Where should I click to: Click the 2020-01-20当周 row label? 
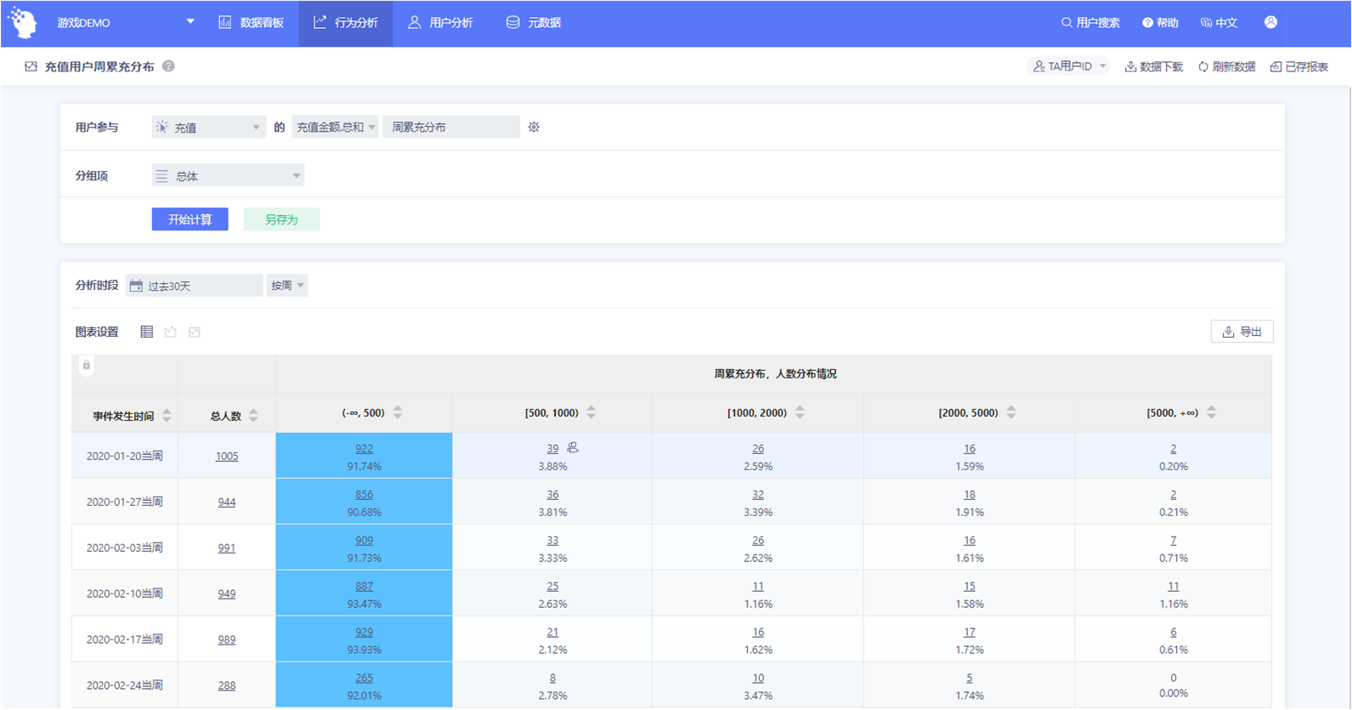125,457
